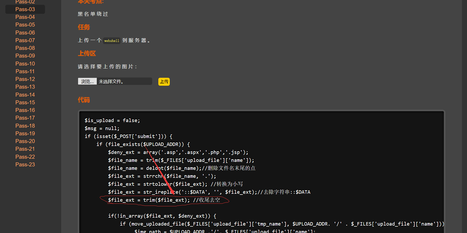The width and height of the screenshot is (467, 233).
Task: Open Pass-22 challenge
Action: [25, 157]
